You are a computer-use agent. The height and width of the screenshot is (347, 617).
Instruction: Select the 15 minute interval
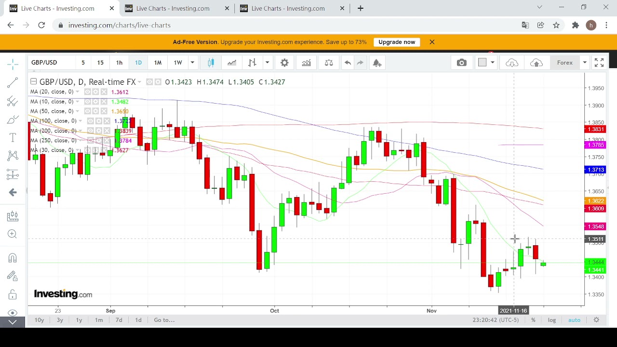pyautogui.click(x=100, y=63)
